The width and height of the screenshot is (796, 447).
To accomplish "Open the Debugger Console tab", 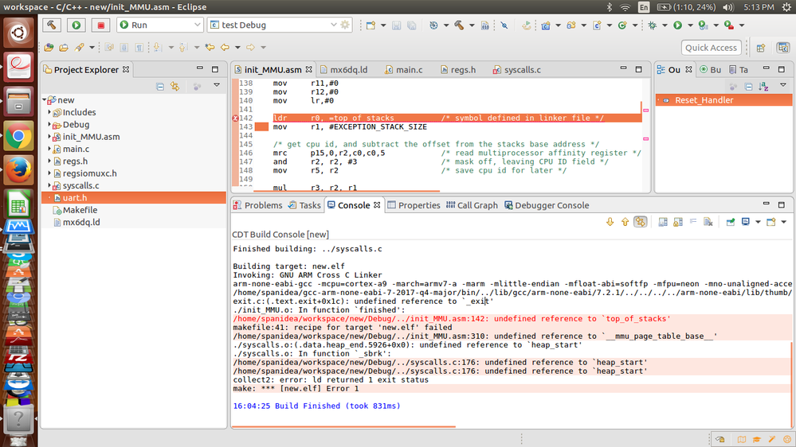I will pyautogui.click(x=547, y=205).
